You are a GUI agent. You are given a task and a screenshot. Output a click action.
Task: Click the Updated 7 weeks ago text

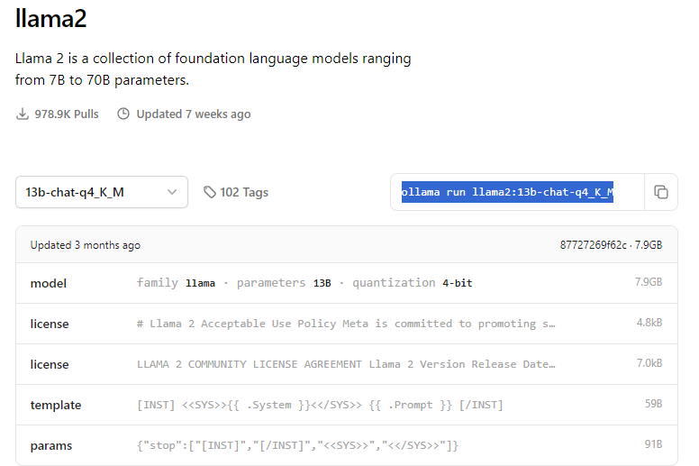pos(194,114)
